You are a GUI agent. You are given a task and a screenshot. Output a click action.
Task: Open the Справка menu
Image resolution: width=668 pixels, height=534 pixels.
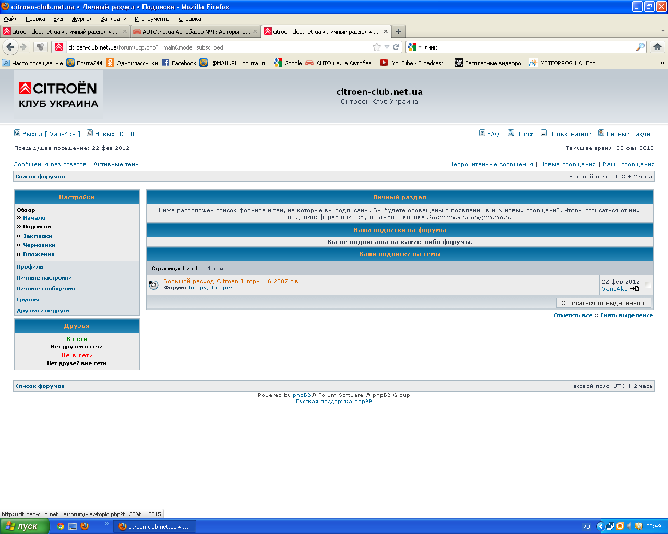click(x=189, y=19)
